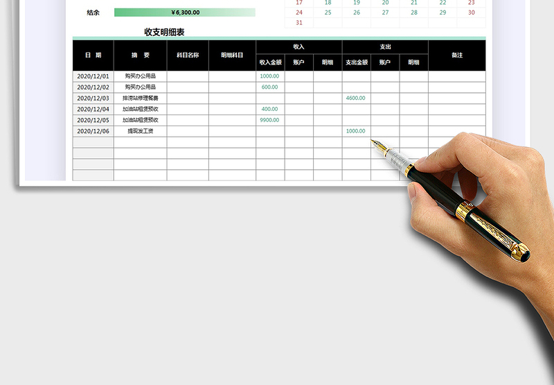Viewport: 554px width, 385px height.
Task: Click the 备注 column header
Action: (456, 55)
